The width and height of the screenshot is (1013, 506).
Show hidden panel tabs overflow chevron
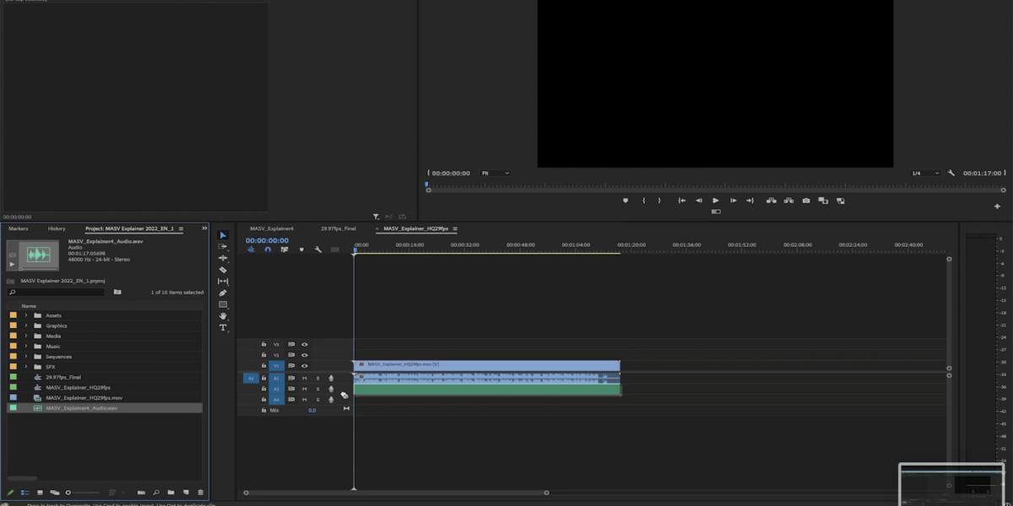pos(204,229)
